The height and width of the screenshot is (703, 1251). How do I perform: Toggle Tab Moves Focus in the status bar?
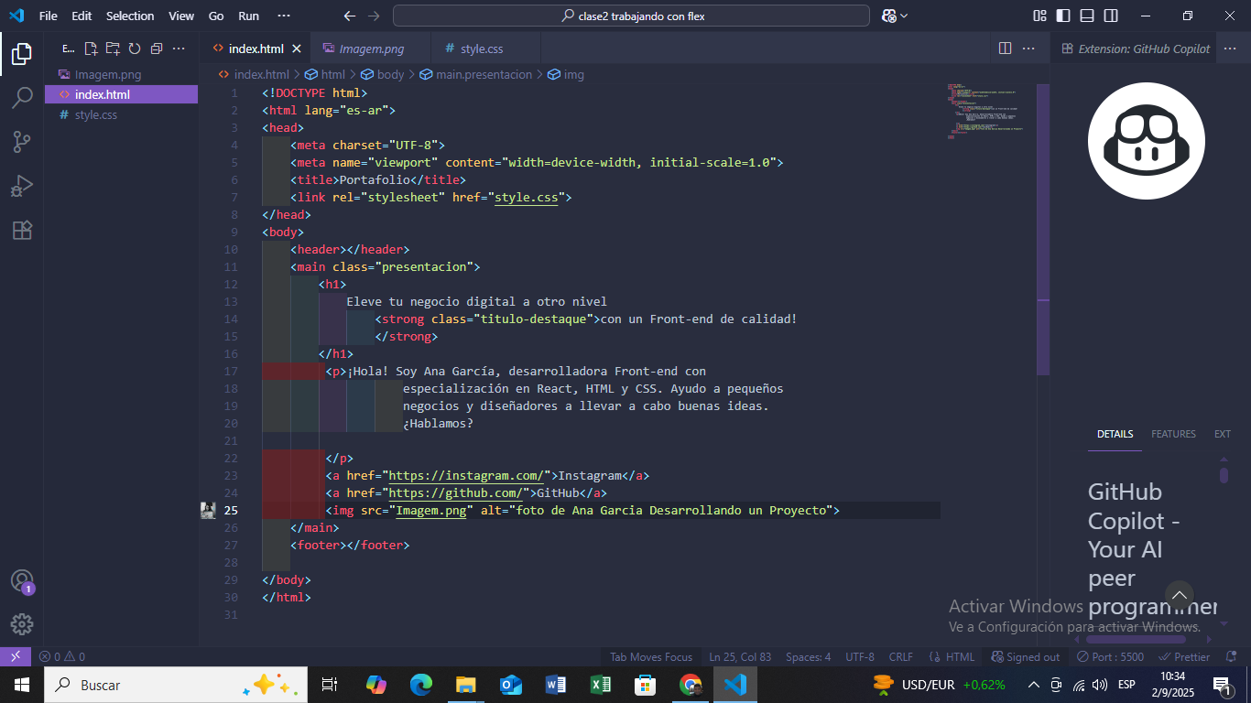pyautogui.click(x=651, y=656)
